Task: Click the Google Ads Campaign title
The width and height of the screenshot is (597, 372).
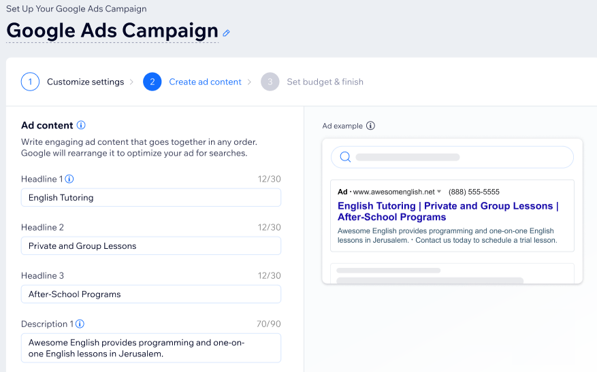Action: pyautogui.click(x=112, y=31)
